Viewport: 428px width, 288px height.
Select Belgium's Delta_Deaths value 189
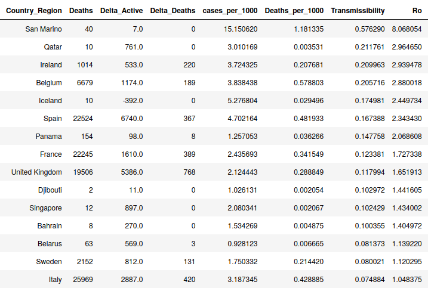189,83
